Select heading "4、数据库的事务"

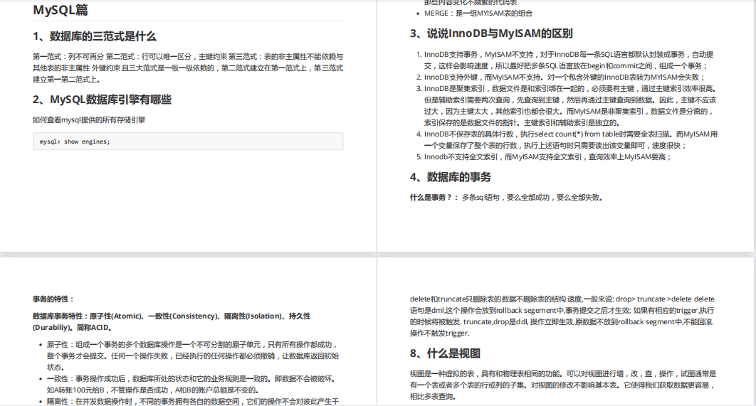click(451, 177)
